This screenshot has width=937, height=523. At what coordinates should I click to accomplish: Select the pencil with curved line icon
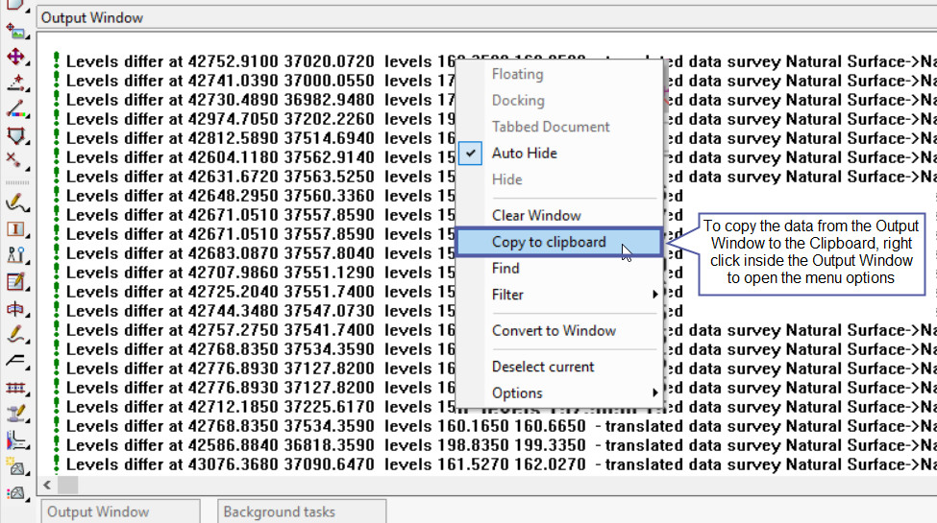pyautogui.click(x=14, y=202)
